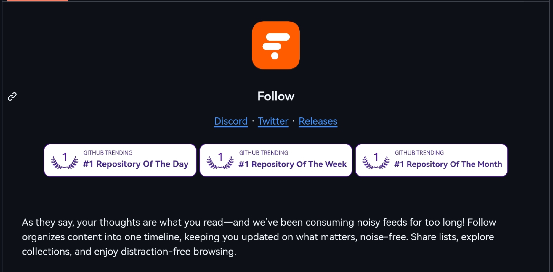Viewport: 553px width, 272px height.
Task: Open the #1 Repository Of The Day badge
Action: 120,160
